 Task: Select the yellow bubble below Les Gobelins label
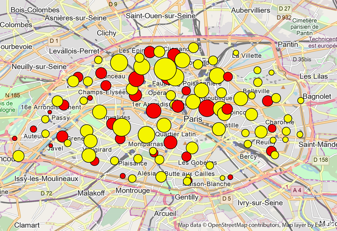(210, 166)
